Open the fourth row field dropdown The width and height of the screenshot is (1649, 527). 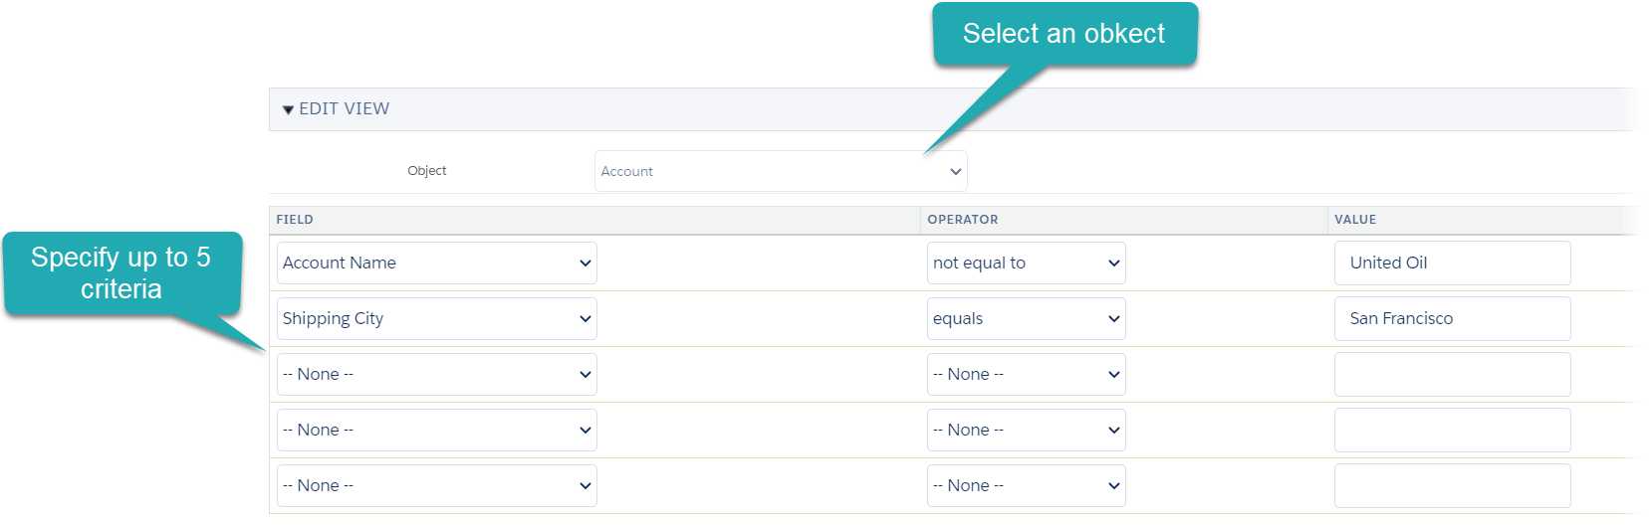pos(436,430)
